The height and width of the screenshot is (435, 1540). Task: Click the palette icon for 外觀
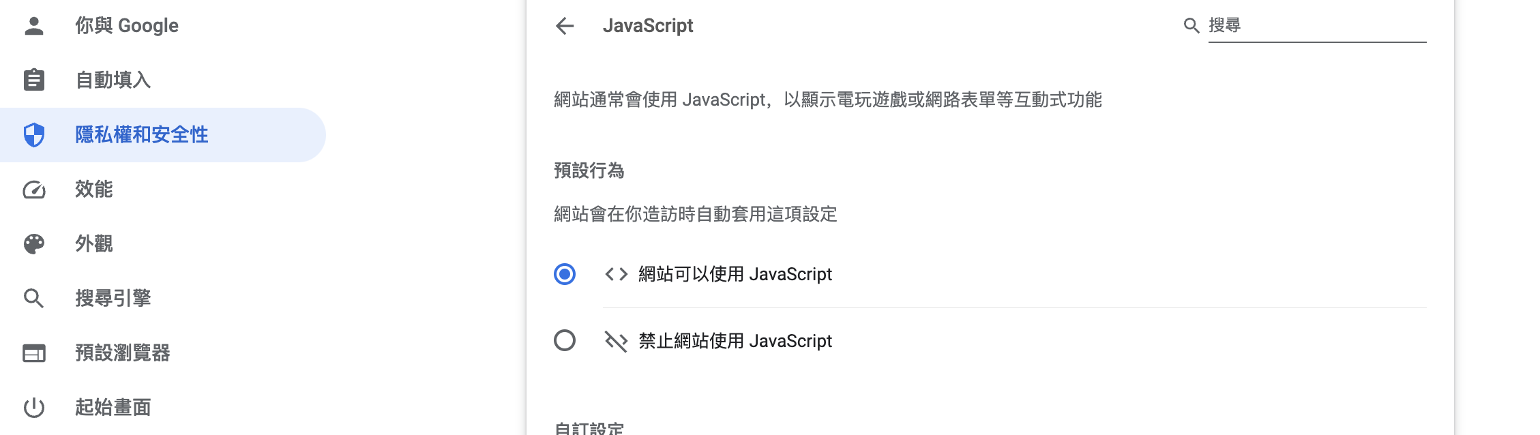pyautogui.click(x=33, y=244)
